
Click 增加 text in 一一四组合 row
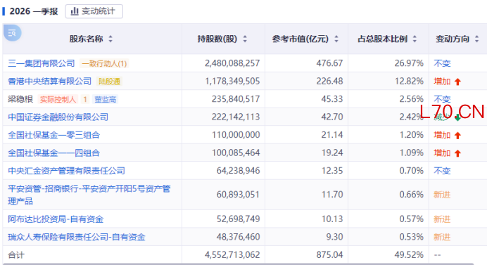click(442, 153)
